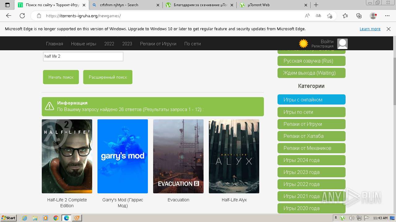Follow the Learn more link

point(370,29)
